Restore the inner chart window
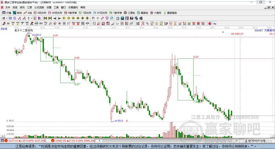Viewport: 275px width, 149px height. click(269, 7)
